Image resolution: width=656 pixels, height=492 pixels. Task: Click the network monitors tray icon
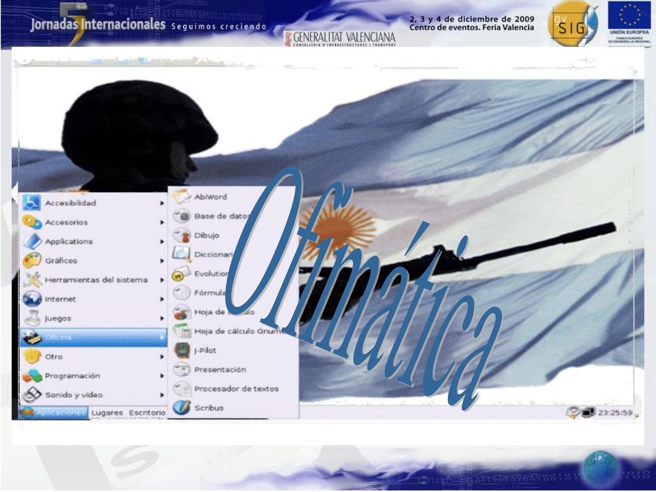[x=588, y=413]
